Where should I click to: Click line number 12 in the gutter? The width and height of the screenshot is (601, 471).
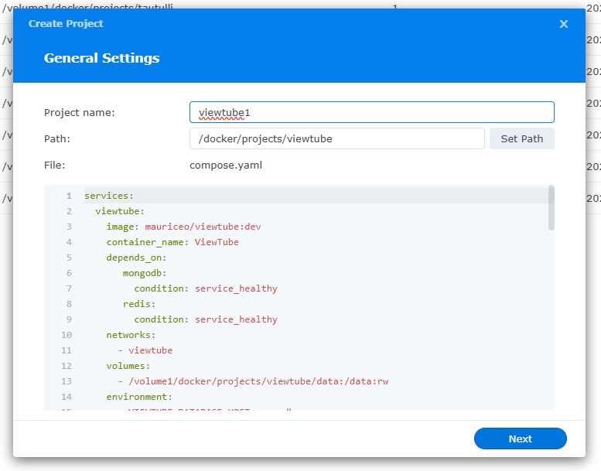click(67, 366)
